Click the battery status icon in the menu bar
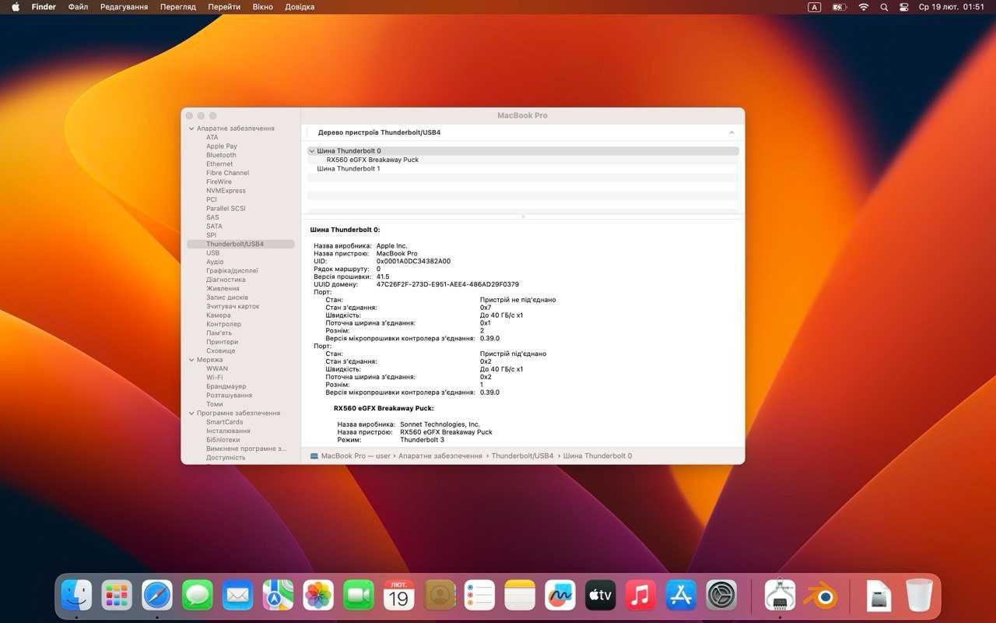This screenshot has width=996, height=623. 839,7
